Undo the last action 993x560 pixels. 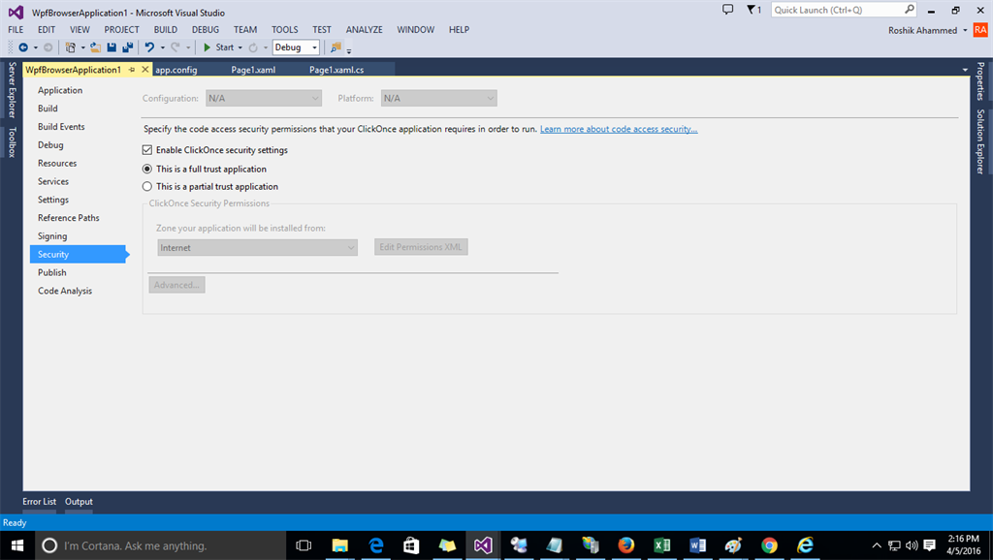click(149, 47)
